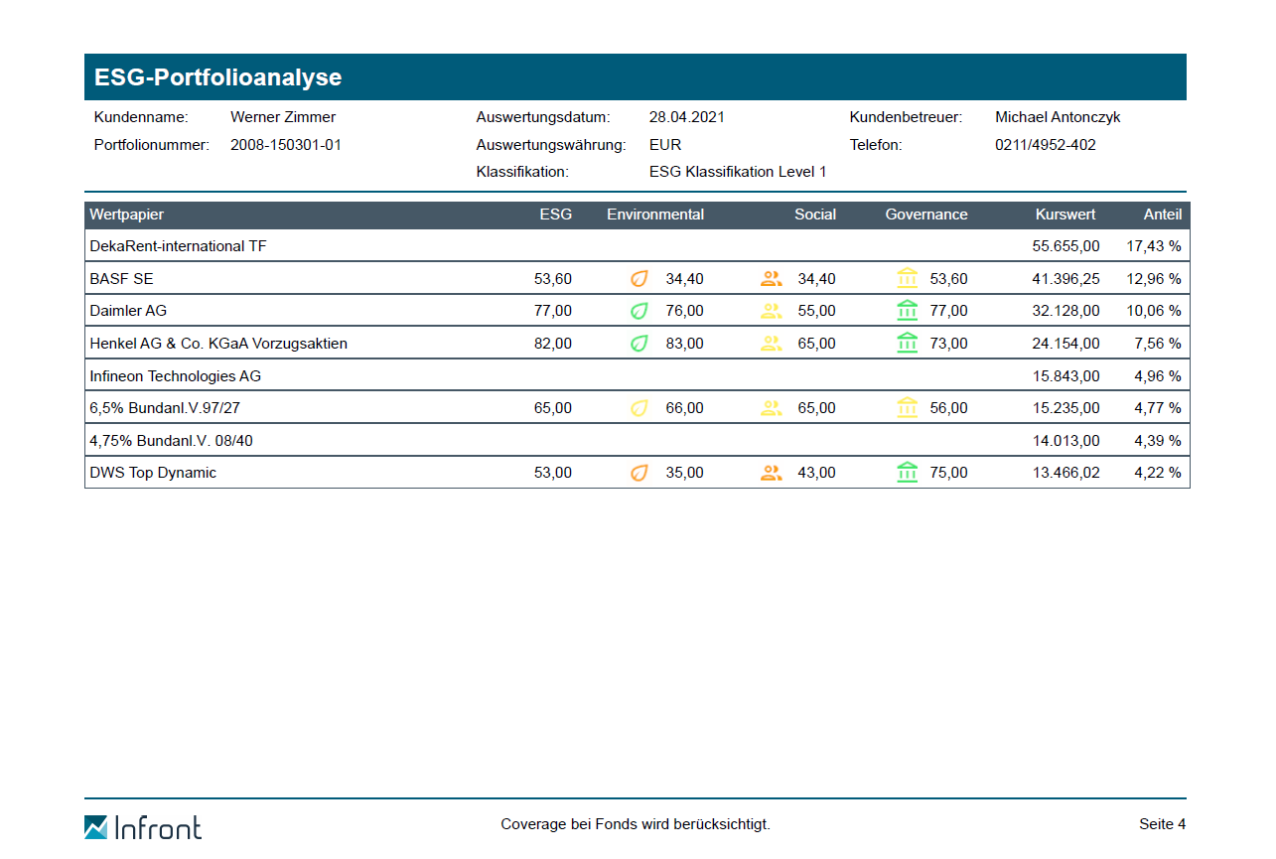Click the Social people icon for Daimler AG
The height and width of the screenshot is (859, 1276).
pyautogui.click(x=771, y=311)
